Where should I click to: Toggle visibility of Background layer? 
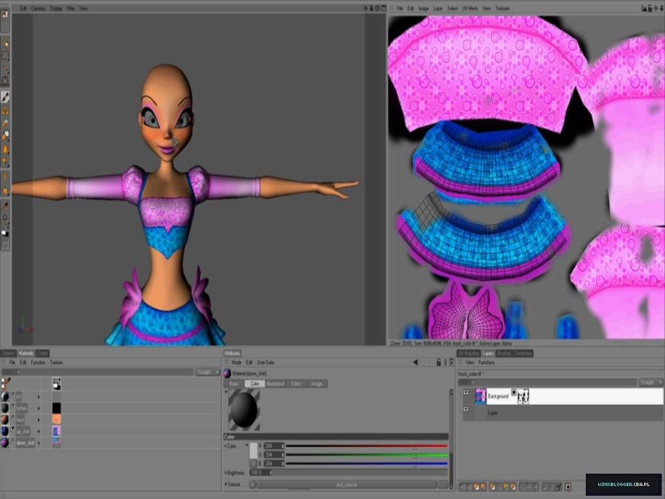(x=466, y=392)
